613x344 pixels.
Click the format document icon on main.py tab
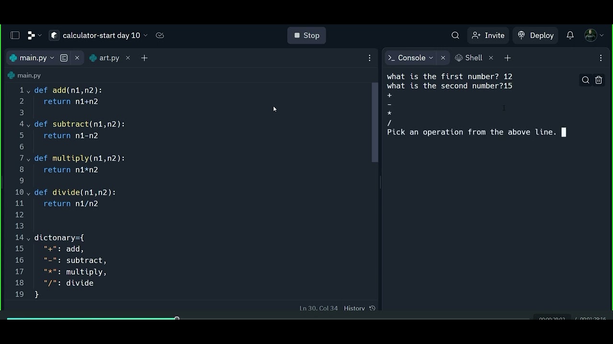pos(64,58)
